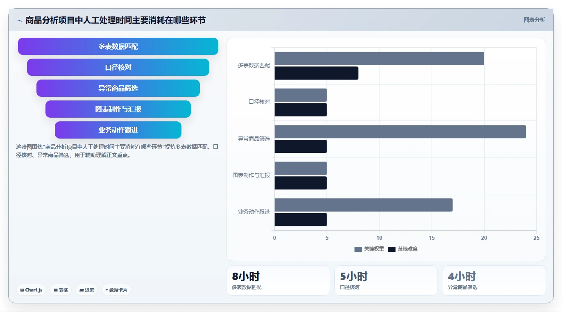
Task: Click the 关键权重 bar for 口径核对
Action: (301, 95)
